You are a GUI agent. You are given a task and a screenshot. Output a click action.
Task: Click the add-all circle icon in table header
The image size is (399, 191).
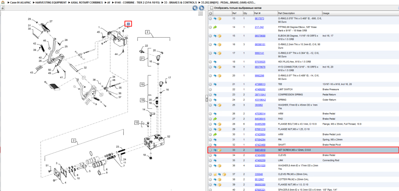point(210,13)
